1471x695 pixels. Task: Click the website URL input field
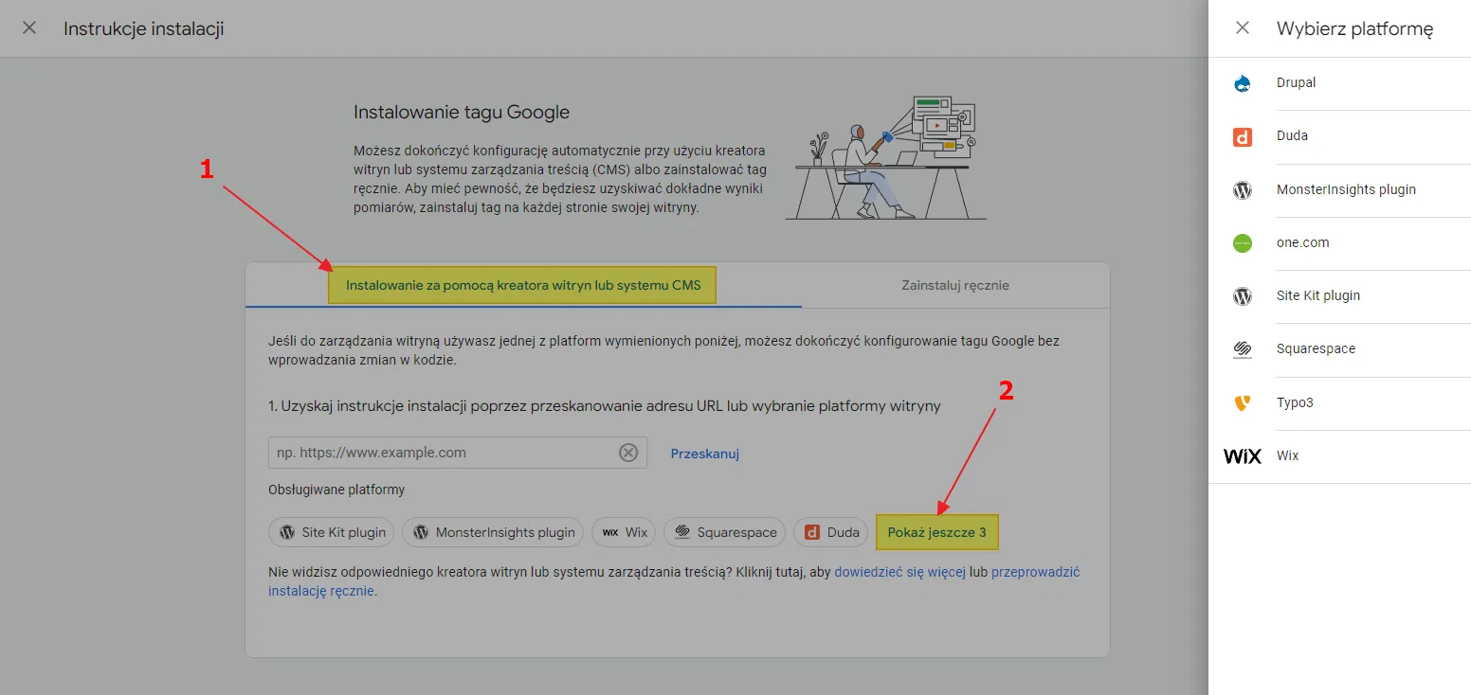pos(458,453)
